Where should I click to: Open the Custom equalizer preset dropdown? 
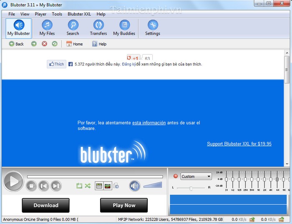click(x=196, y=176)
